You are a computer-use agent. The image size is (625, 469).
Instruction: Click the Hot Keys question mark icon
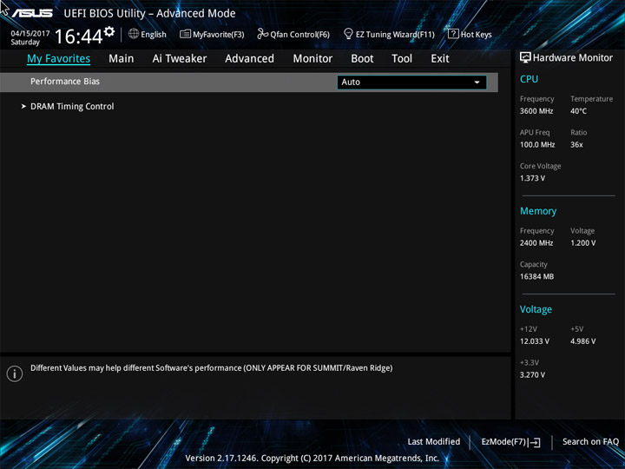(453, 34)
